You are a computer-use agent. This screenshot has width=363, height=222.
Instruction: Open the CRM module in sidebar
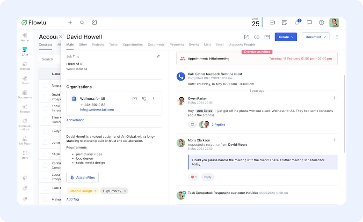pos(25,51)
